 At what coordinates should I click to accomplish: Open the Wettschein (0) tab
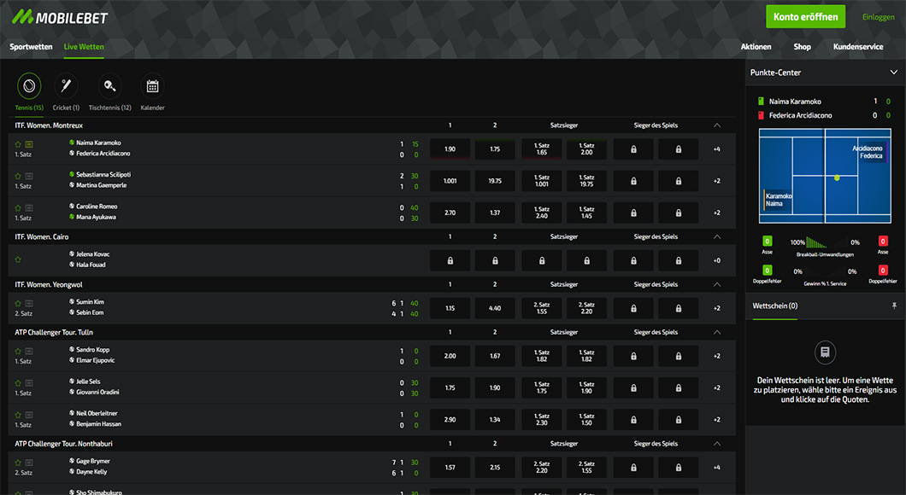pyautogui.click(x=775, y=306)
